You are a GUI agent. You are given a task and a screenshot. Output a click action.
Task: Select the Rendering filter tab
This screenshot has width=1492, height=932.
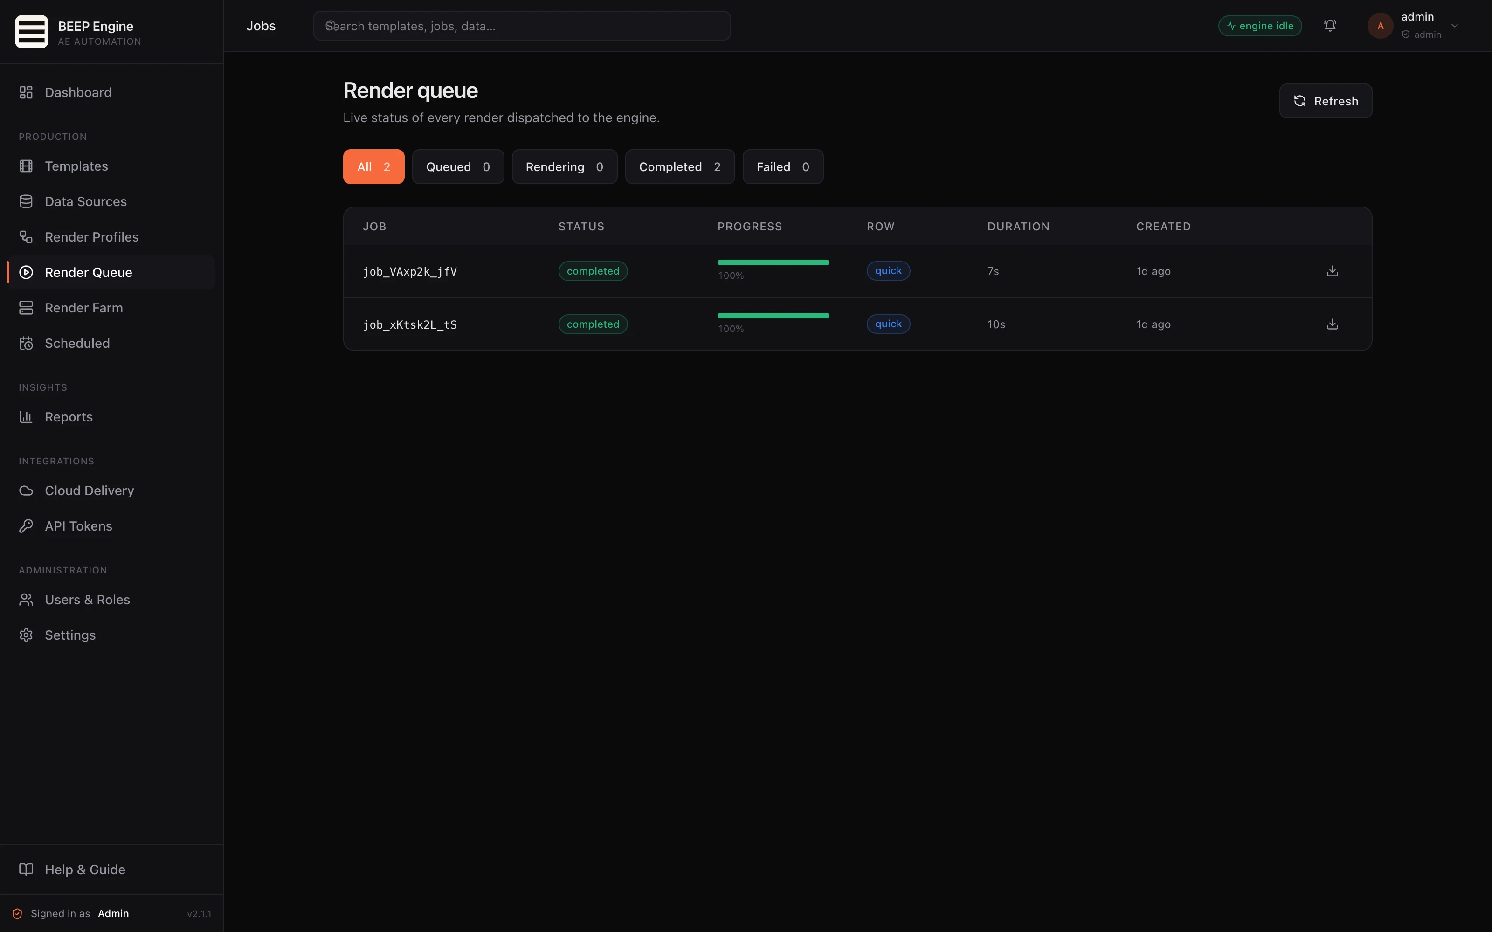pyautogui.click(x=565, y=167)
